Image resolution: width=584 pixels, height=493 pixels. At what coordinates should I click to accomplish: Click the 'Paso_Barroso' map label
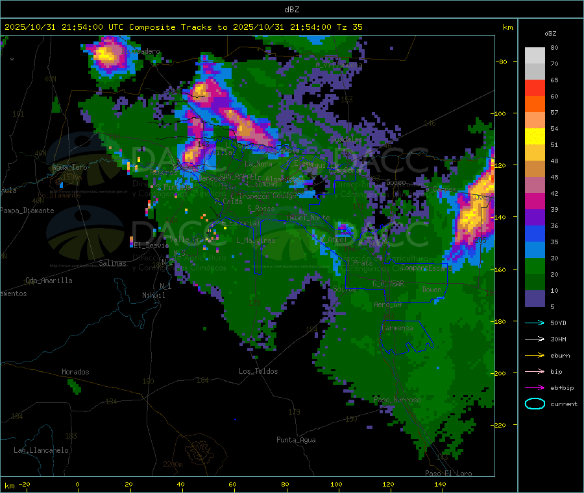(397, 400)
